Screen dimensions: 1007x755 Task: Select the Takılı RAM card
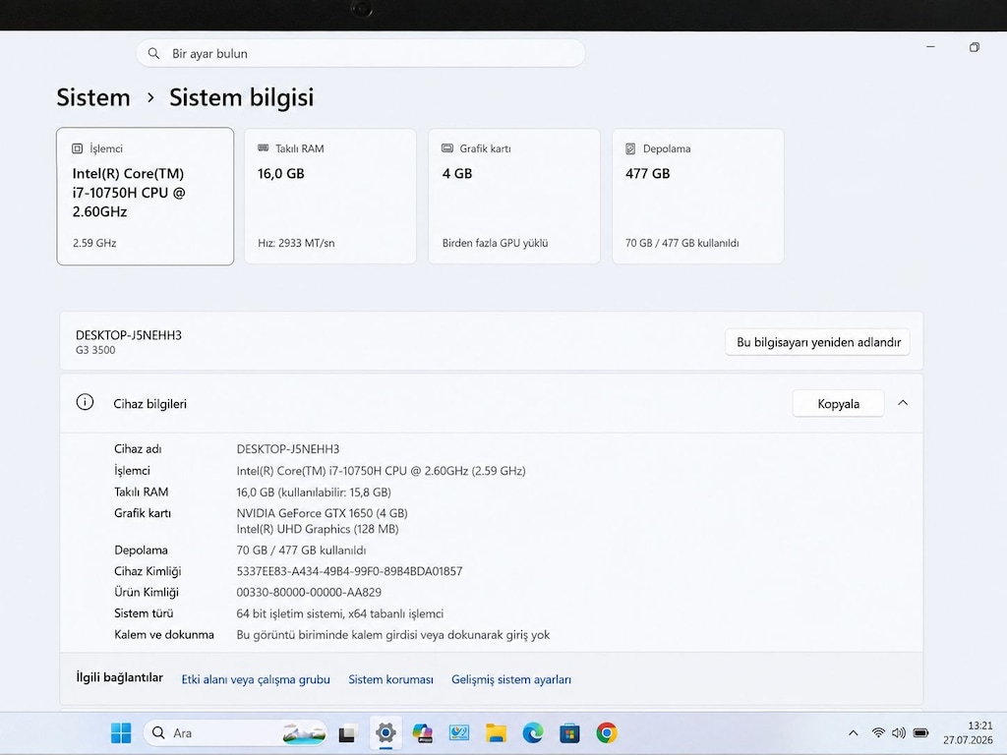[x=330, y=196]
